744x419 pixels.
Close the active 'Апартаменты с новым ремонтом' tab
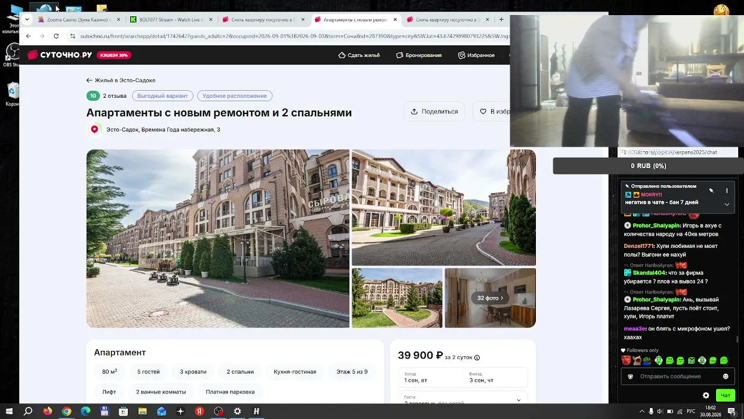coord(395,20)
